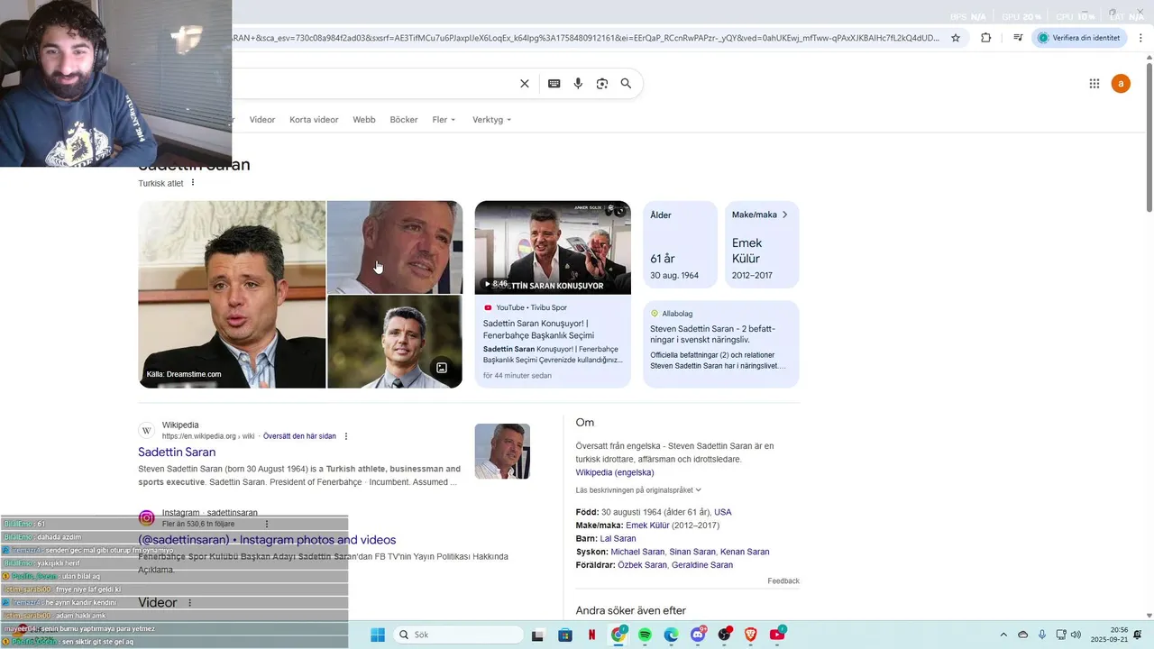Image resolution: width=1154 pixels, height=649 pixels.
Task: Switch to the Webb search tab
Action: [364, 120]
